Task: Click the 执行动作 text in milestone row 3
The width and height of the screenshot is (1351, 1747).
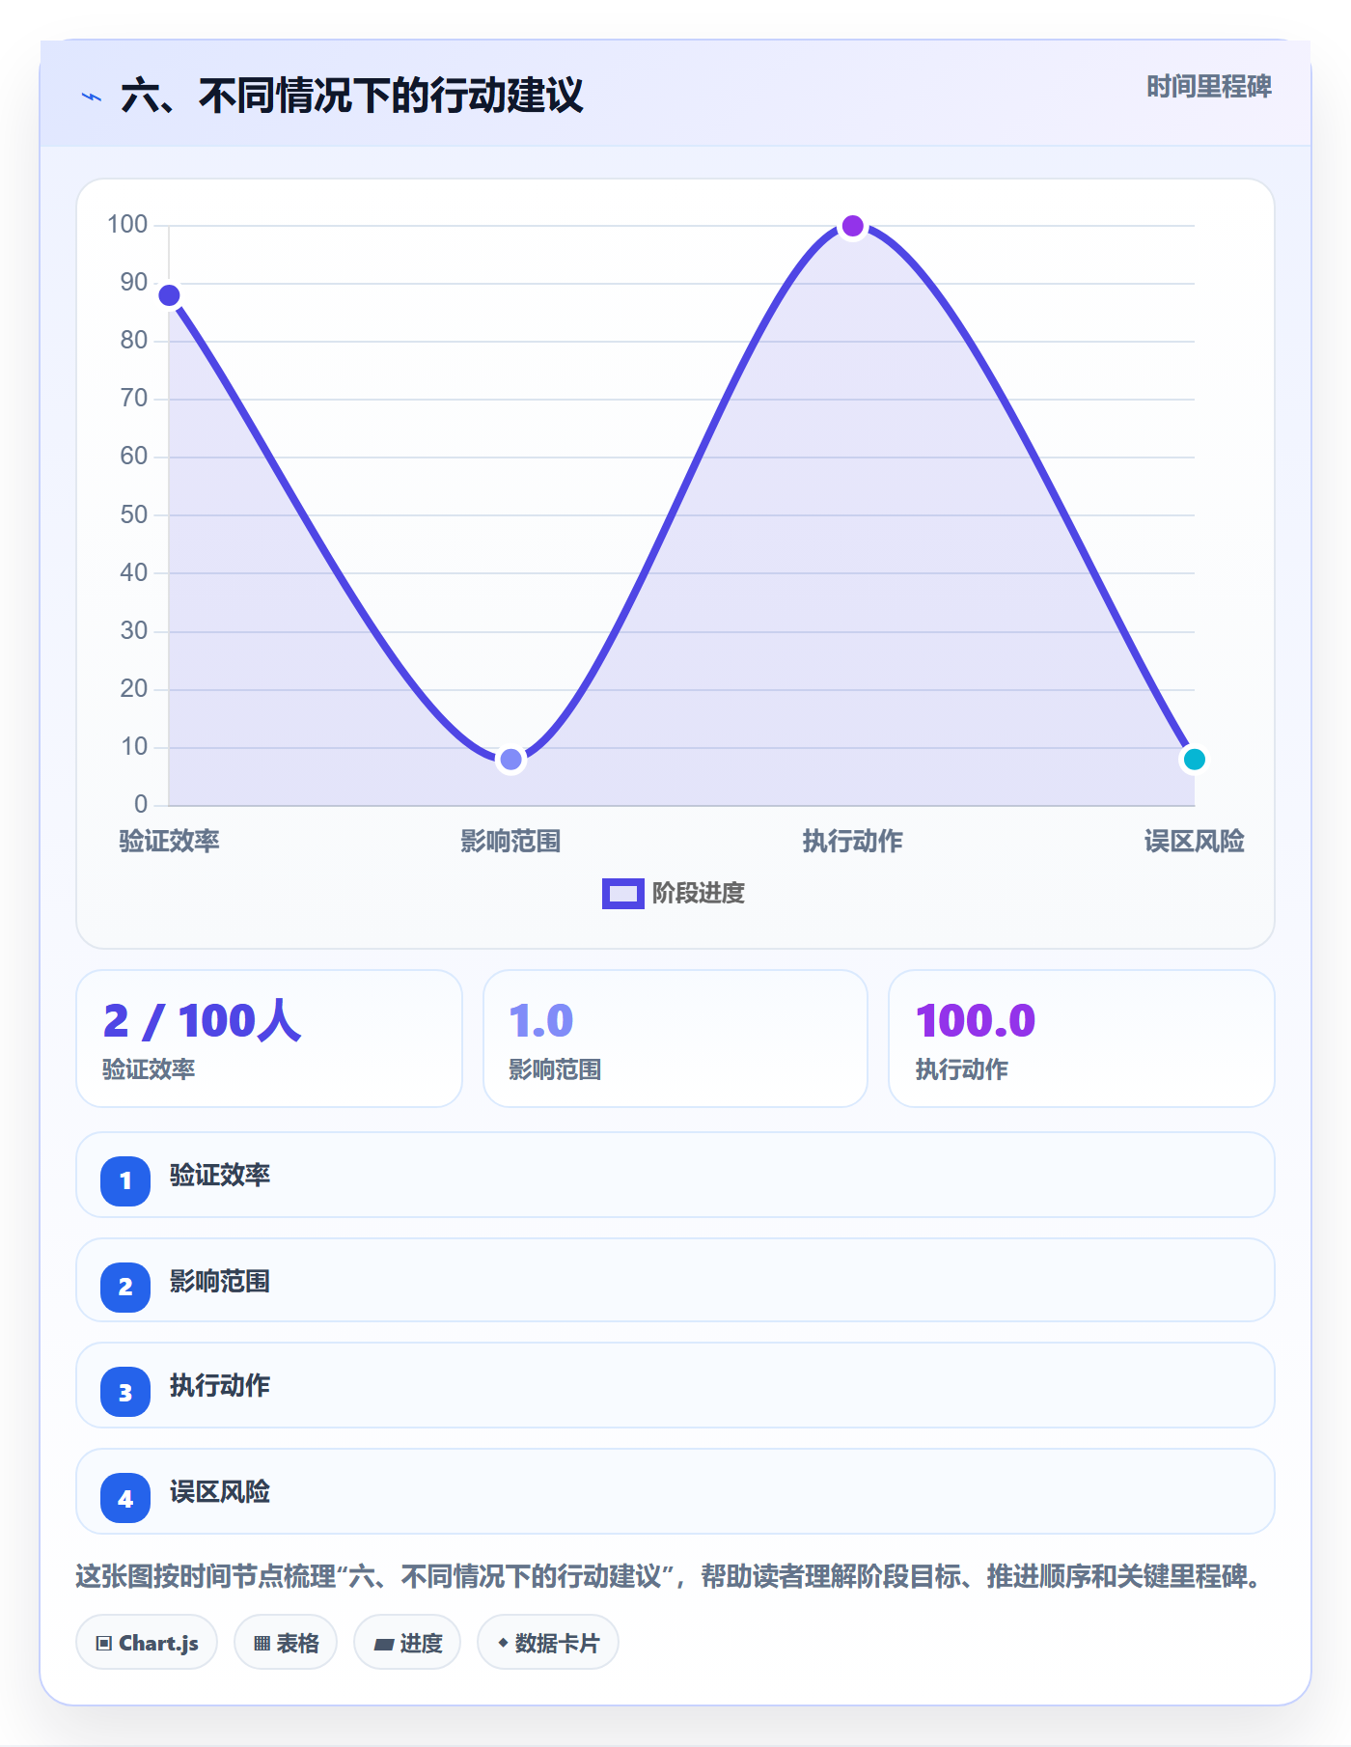Action: (x=220, y=1385)
